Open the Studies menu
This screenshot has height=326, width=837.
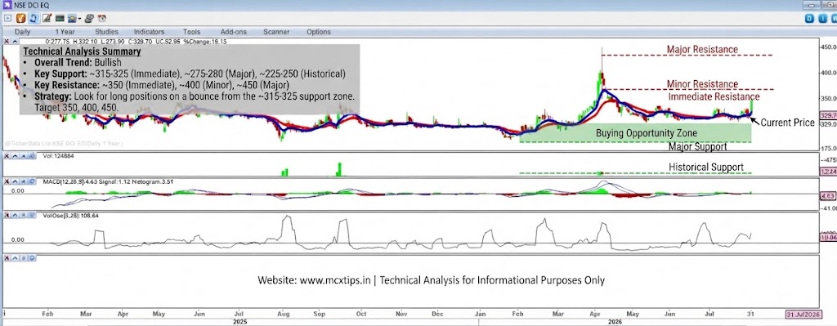tap(106, 32)
